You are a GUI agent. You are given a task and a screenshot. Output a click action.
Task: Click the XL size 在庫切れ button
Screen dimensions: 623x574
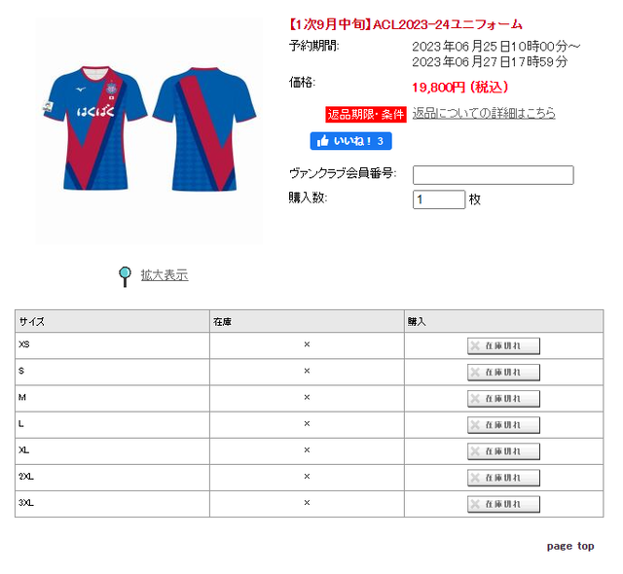click(x=503, y=451)
